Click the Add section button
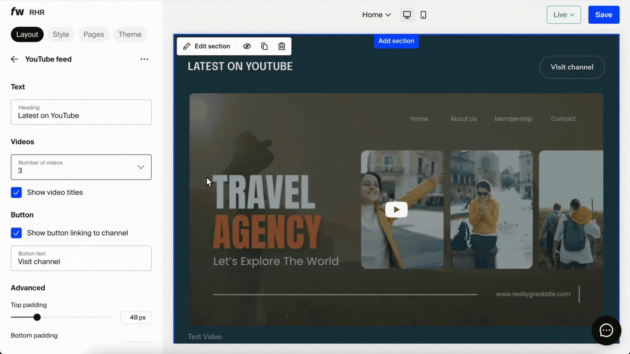 pyautogui.click(x=396, y=41)
